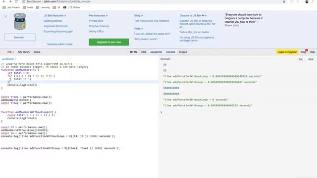The width and height of the screenshot is (317, 178).
Task: Open the legal terms agreement link
Action: click(x=197, y=39)
